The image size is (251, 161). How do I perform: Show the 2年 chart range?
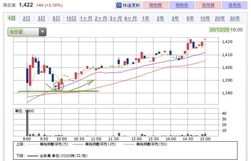pos(160,18)
